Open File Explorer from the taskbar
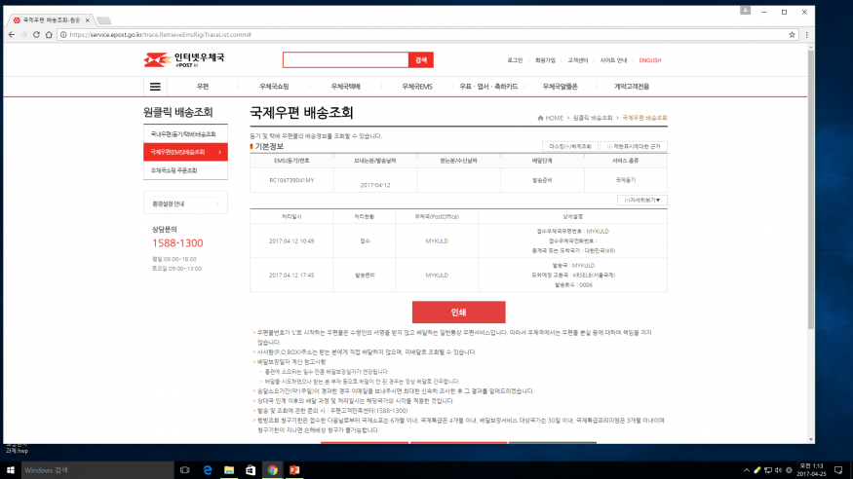853x479 pixels. [x=229, y=470]
